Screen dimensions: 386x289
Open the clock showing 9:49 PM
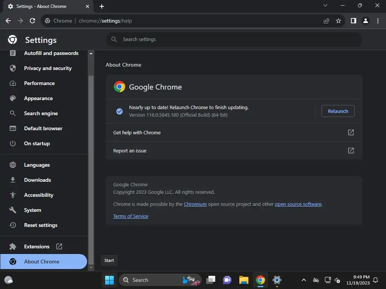(358, 280)
